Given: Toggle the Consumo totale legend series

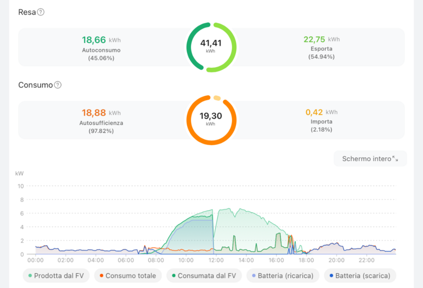Looking at the screenshot, I should coord(126,275).
